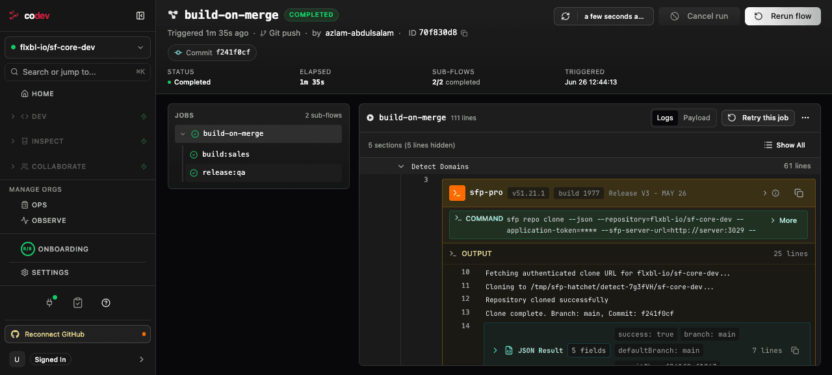Click the OUTPUT section header
Viewport: 832px width, 375px height.
point(629,253)
